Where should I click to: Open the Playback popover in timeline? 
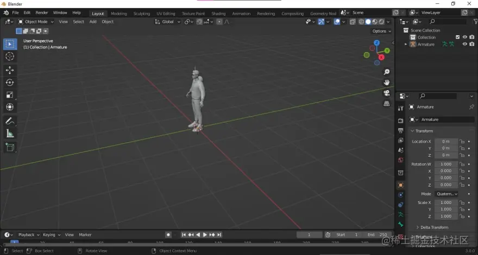29,235
